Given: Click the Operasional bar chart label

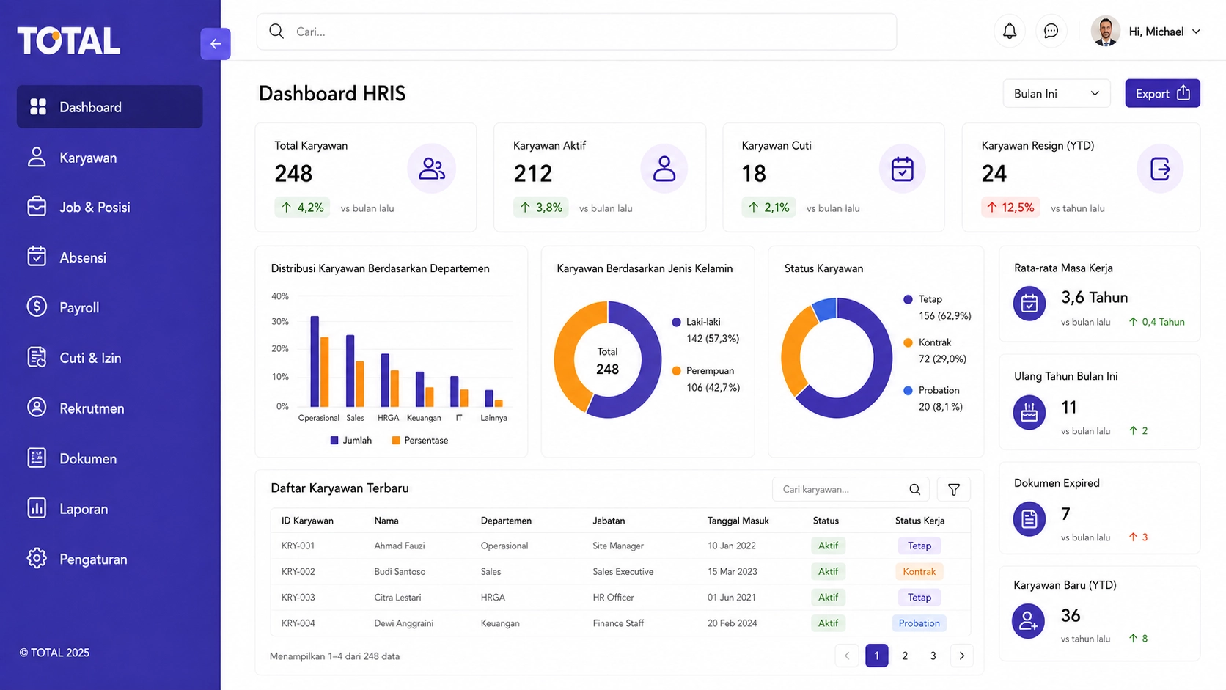Looking at the screenshot, I should tap(319, 418).
